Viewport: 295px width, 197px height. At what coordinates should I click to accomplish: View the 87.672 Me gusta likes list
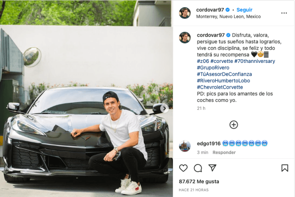pyautogui.click(x=199, y=181)
